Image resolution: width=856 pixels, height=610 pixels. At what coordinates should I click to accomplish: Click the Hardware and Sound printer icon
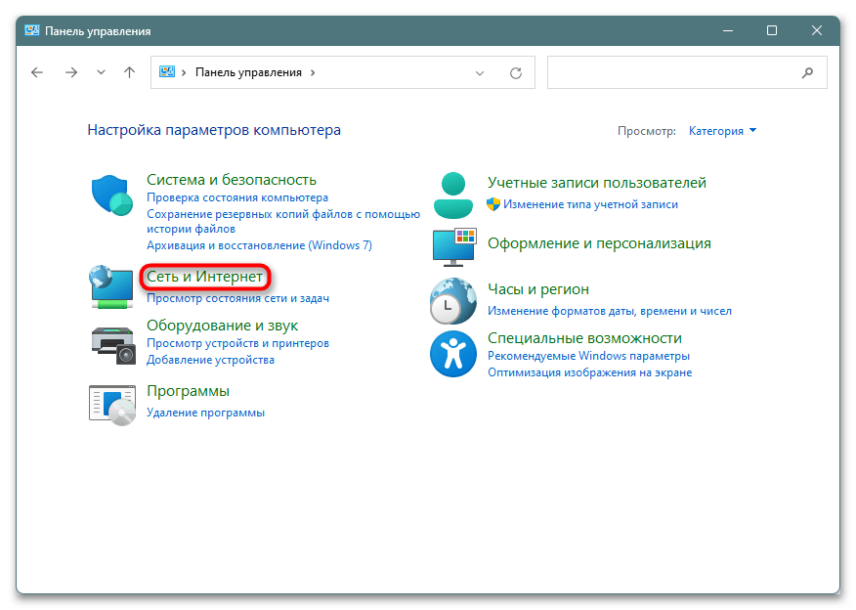coord(113,346)
